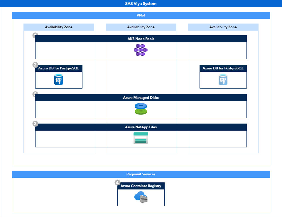This screenshot has width=282, height=218.
Task: Click the left Azure PostgreSQL database icon
Action: [x=59, y=80]
